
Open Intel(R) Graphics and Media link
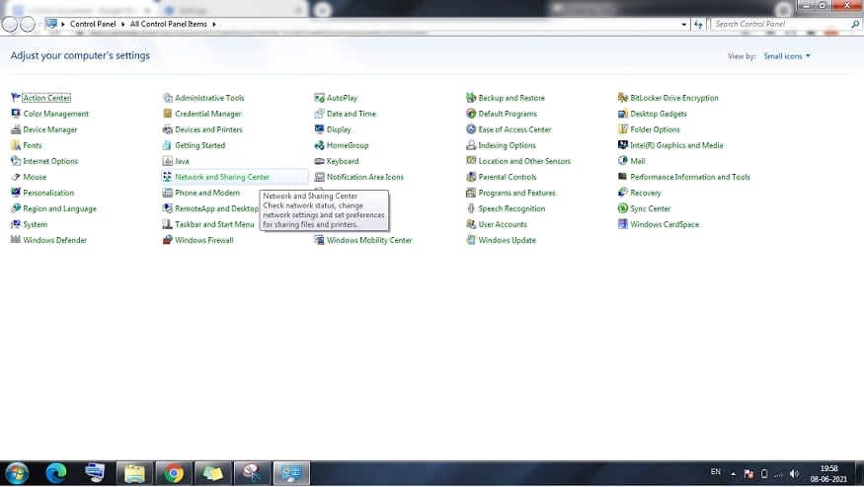click(676, 145)
